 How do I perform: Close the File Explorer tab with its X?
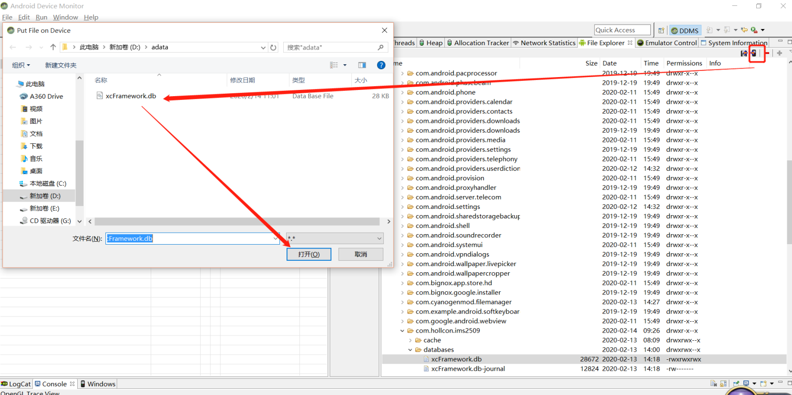[x=630, y=42]
